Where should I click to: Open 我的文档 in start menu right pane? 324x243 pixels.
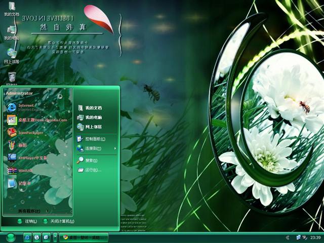click(90, 108)
